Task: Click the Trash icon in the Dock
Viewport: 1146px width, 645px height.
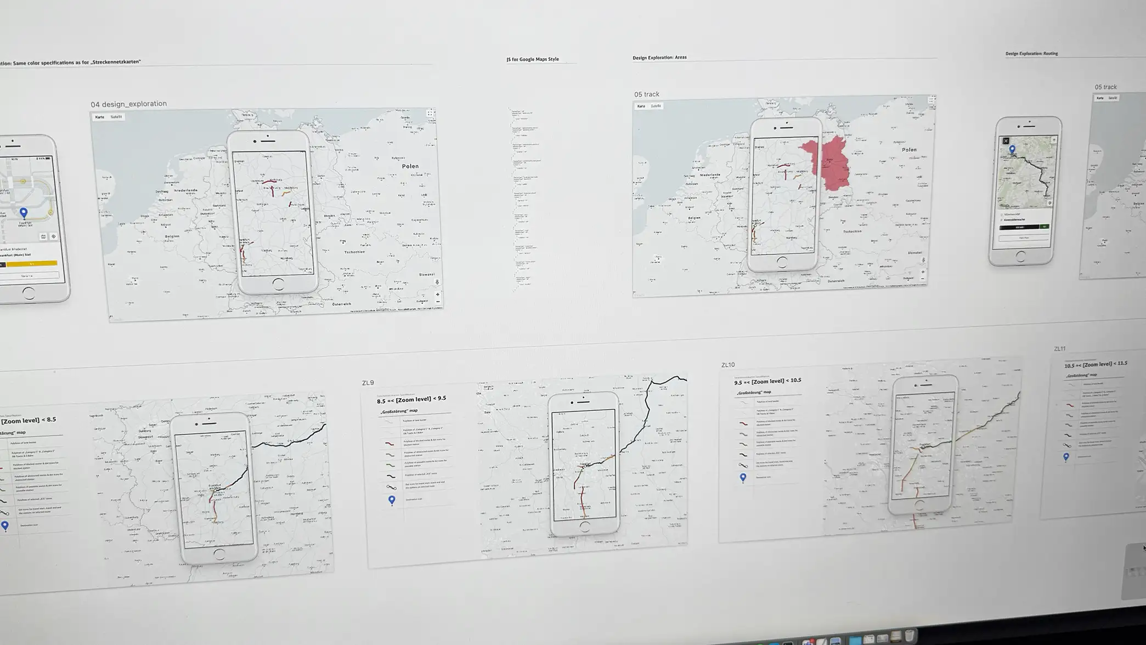Action: pos(910,636)
